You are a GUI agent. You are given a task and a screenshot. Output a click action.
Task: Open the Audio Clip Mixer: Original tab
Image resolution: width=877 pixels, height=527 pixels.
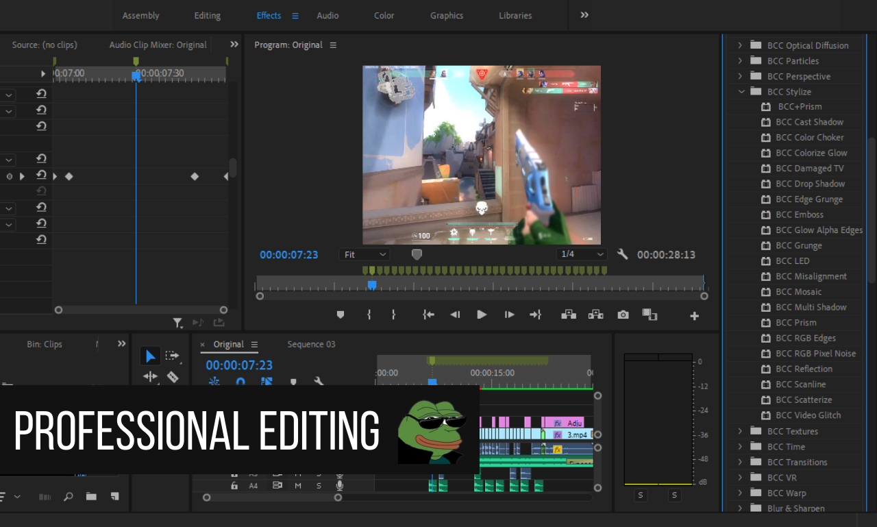point(158,45)
